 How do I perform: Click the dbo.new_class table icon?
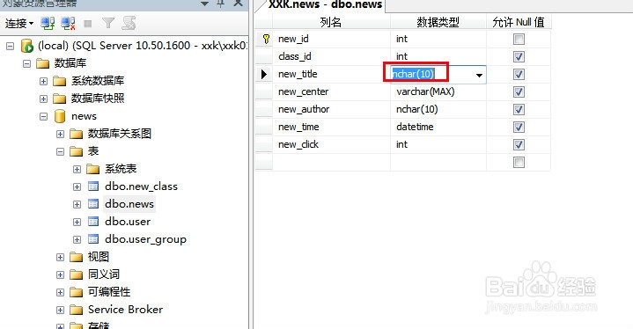tap(93, 186)
